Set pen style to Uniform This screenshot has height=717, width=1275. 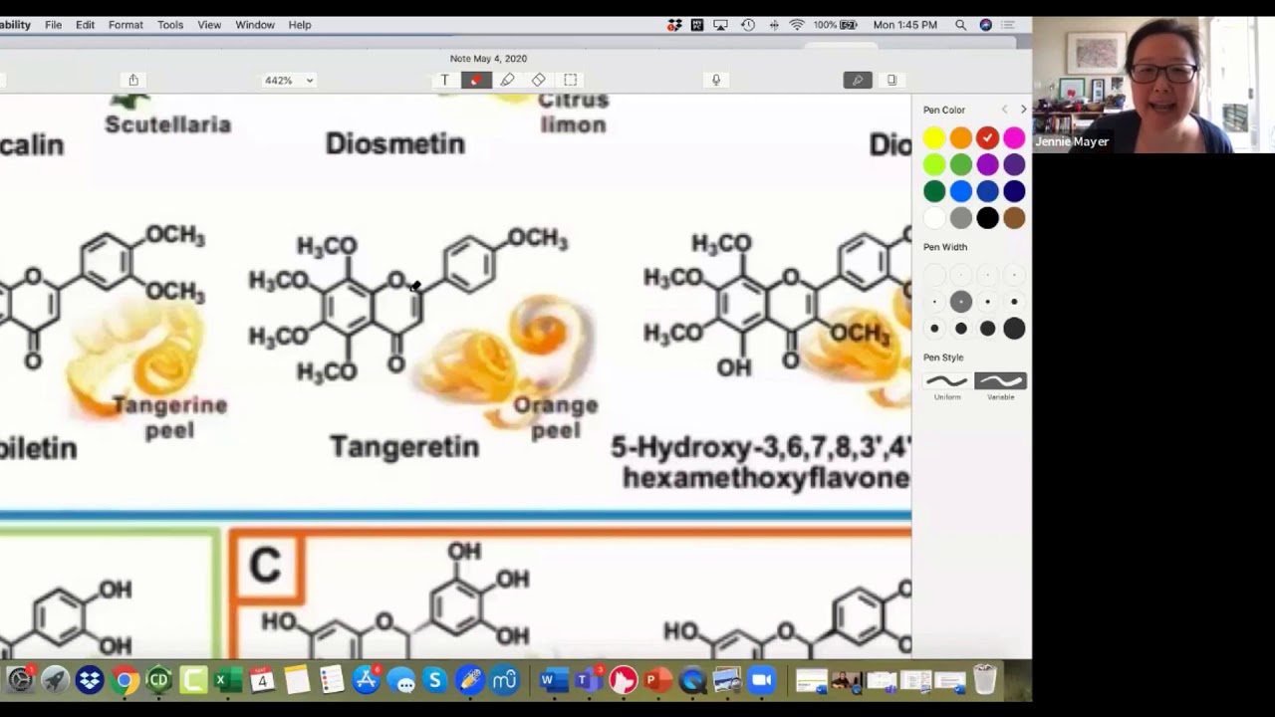947,380
